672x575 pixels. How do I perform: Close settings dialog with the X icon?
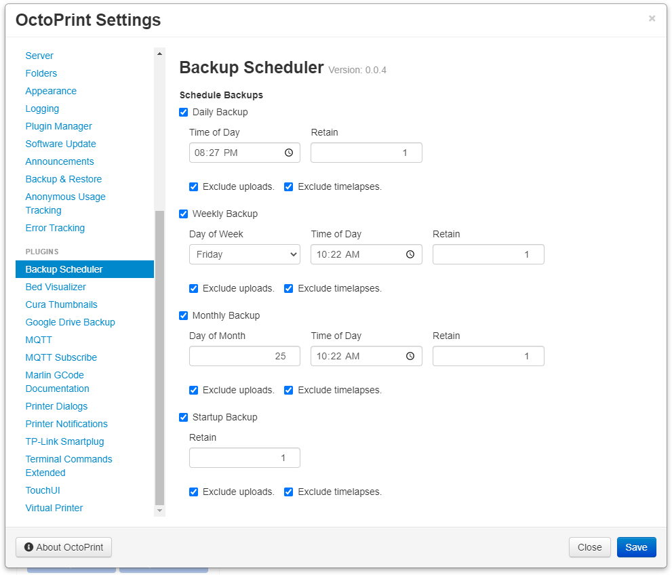click(x=652, y=18)
